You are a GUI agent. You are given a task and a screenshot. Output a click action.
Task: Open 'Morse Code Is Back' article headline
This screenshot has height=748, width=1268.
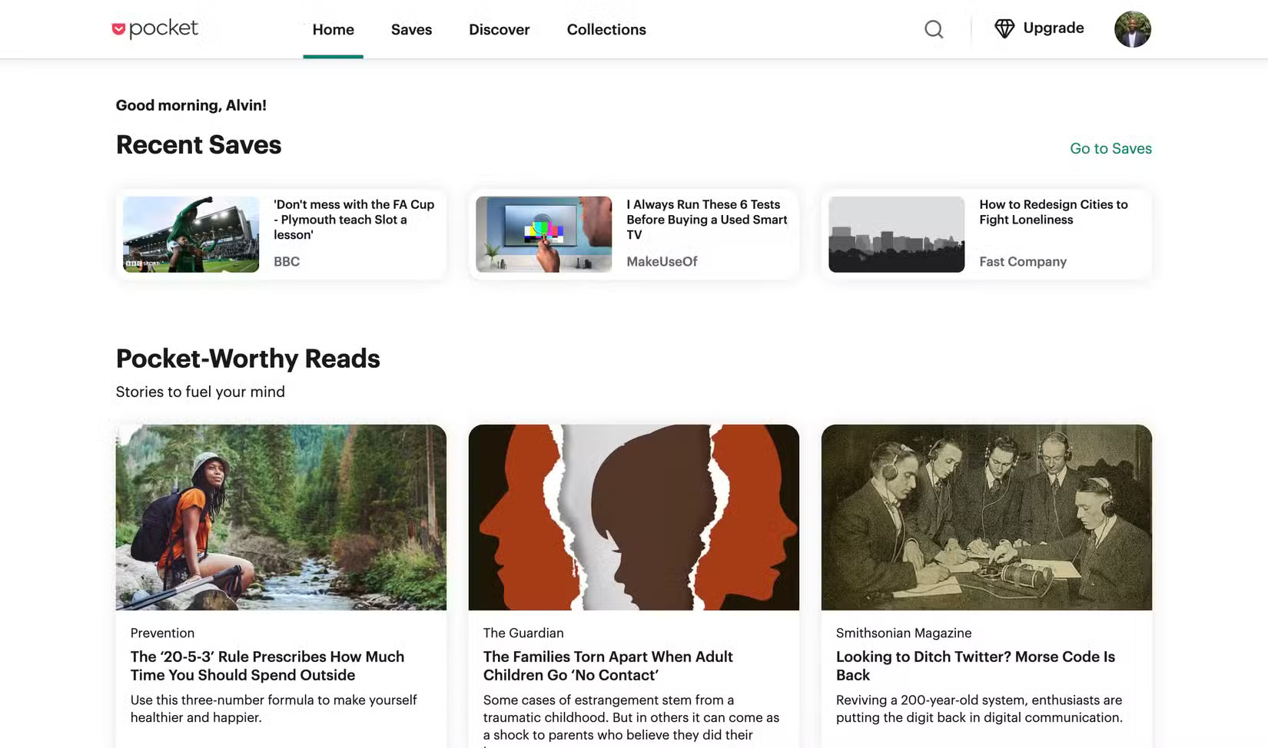[x=974, y=666]
